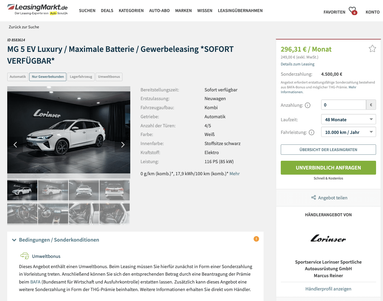Image resolution: width=383 pixels, height=301 pixels.
Task: Open the Händlerprofil anzeigen link
Action: point(328,289)
